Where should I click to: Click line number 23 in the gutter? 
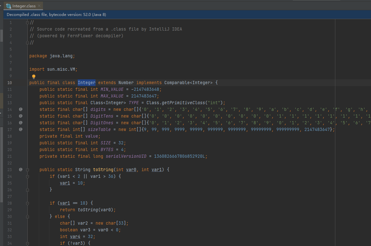pyautogui.click(x=10, y=170)
